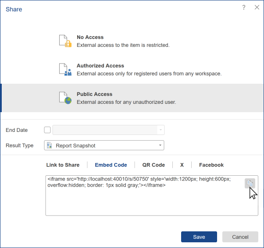Open the QR Code tab
The width and height of the screenshot is (264, 248).
tap(153, 165)
